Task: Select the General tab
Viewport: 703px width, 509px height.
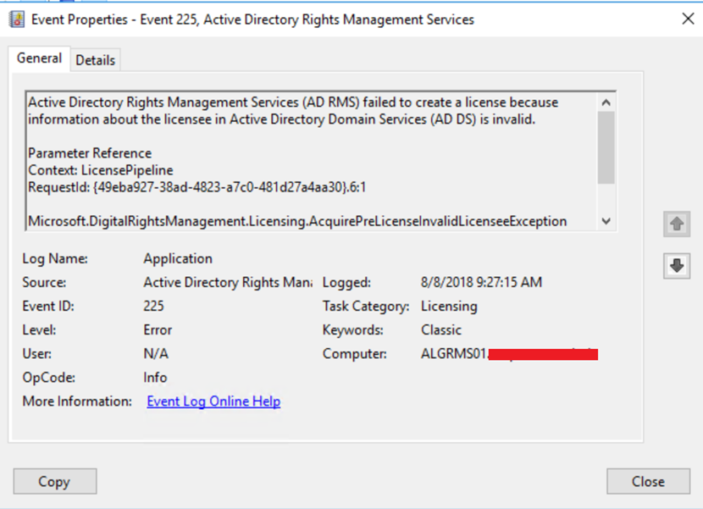Action: pos(40,58)
